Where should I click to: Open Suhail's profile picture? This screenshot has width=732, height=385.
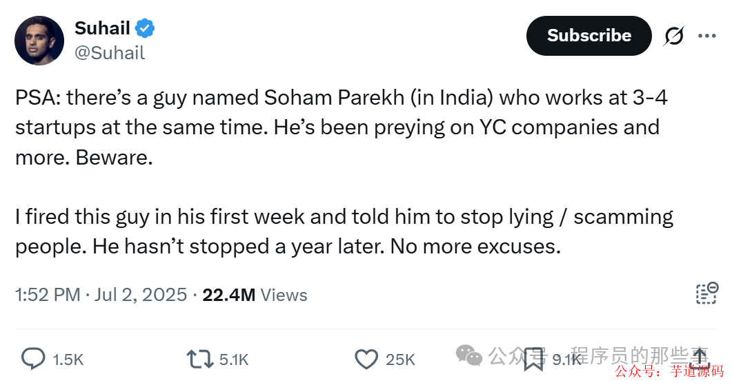click(39, 41)
